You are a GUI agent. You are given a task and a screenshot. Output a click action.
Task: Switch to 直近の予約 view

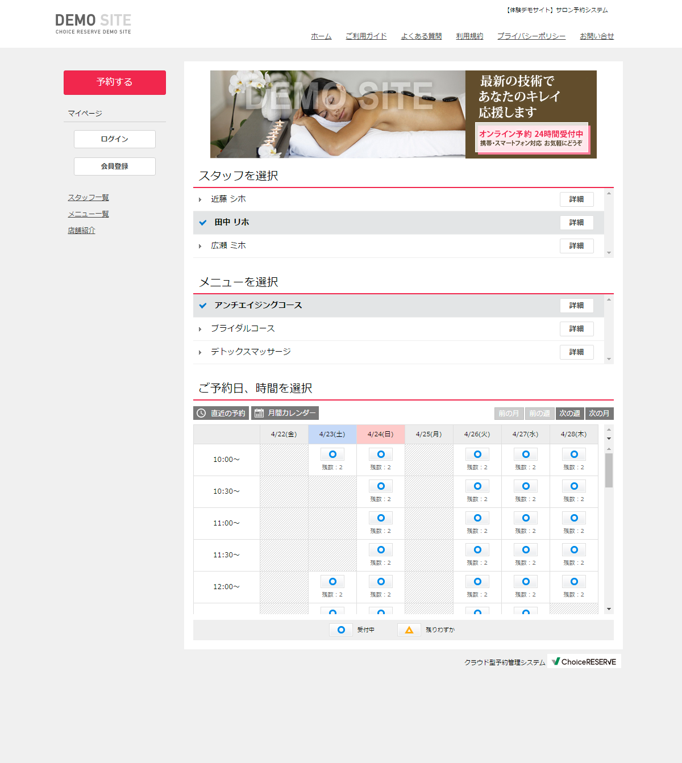[221, 413]
